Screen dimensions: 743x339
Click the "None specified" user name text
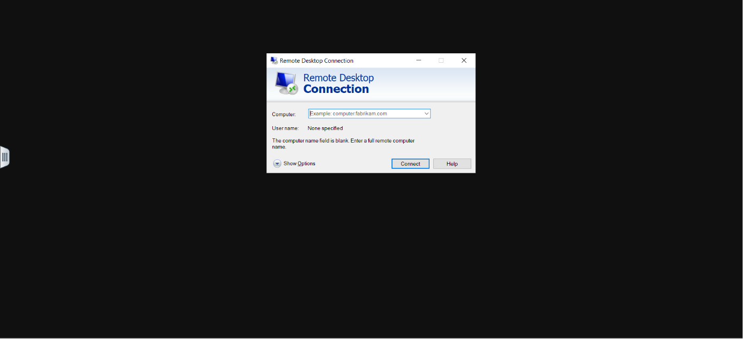(x=325, y=128)
